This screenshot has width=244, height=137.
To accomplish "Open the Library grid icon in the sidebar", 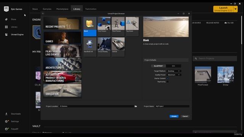I will coord(6,27).
